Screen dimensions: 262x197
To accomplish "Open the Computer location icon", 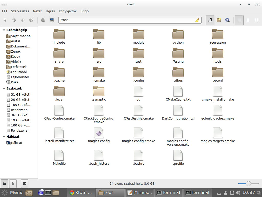I will point(52,20).
